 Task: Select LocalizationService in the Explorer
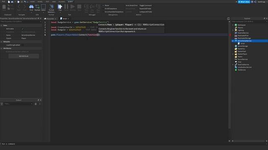tap(245, 67)
